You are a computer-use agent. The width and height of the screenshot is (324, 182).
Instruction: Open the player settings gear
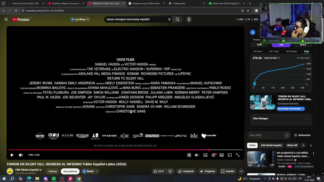pyautogui.click(x=213, y=155)
